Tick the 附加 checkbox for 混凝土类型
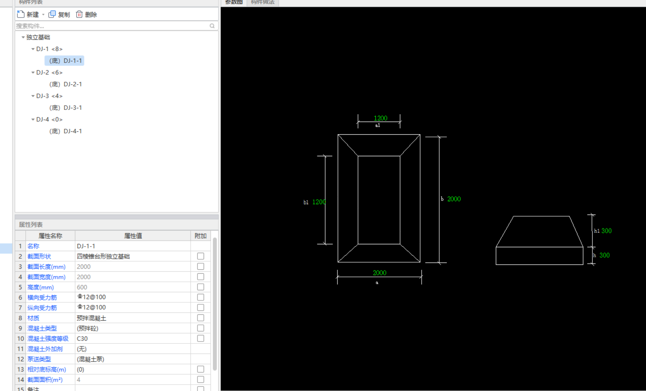Viewport: 646px width, 391px height. click(201, 328)
